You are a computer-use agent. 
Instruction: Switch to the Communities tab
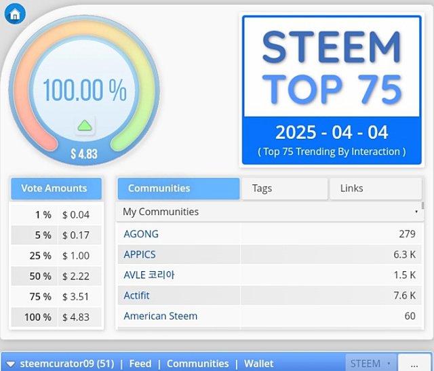(x=178, y=189)
